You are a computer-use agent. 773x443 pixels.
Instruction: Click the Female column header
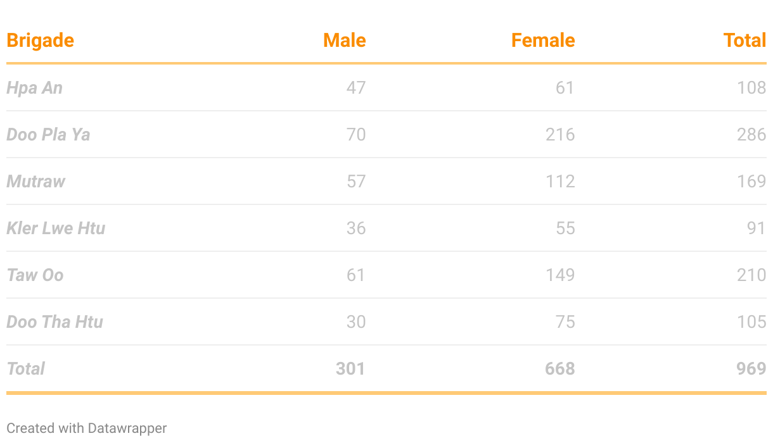click(x=543, y=41)
